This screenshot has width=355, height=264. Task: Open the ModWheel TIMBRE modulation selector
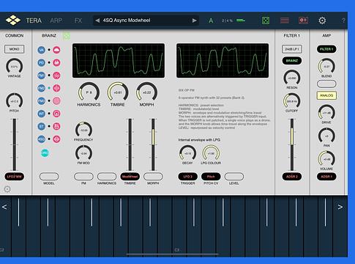pos(130,177)
